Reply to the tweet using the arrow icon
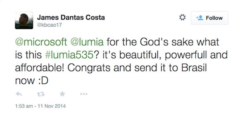 pyautogui.click(x=18, y=94)
